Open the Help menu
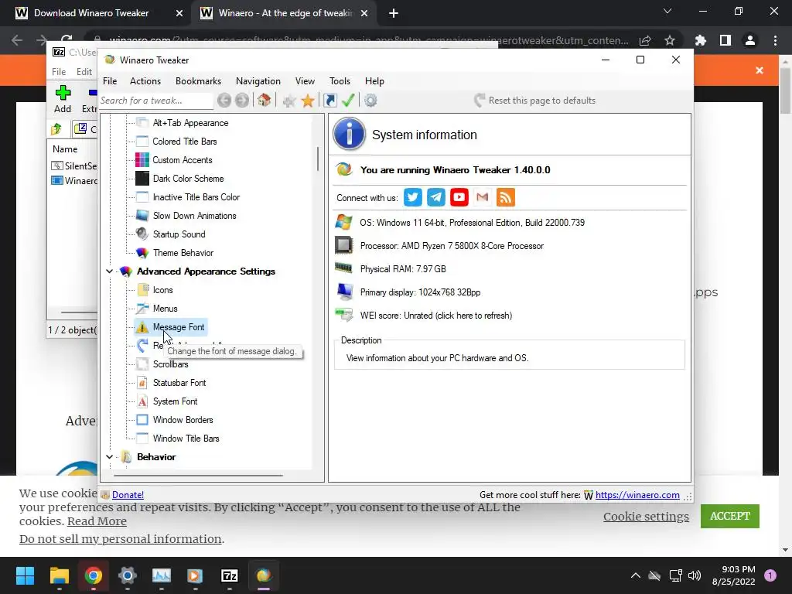The image size is (792, 594). click(374, 80)
